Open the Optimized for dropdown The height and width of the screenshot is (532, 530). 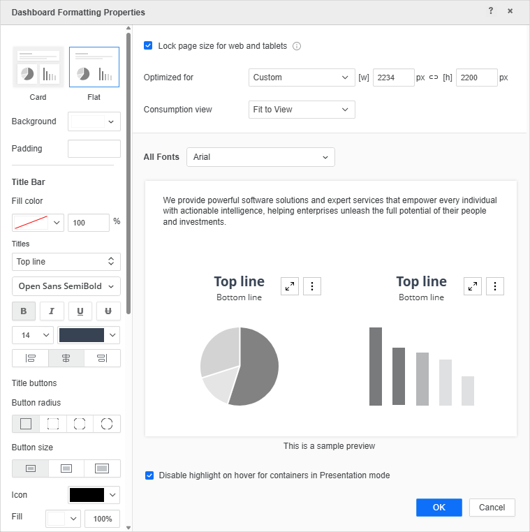pos(302,77)
